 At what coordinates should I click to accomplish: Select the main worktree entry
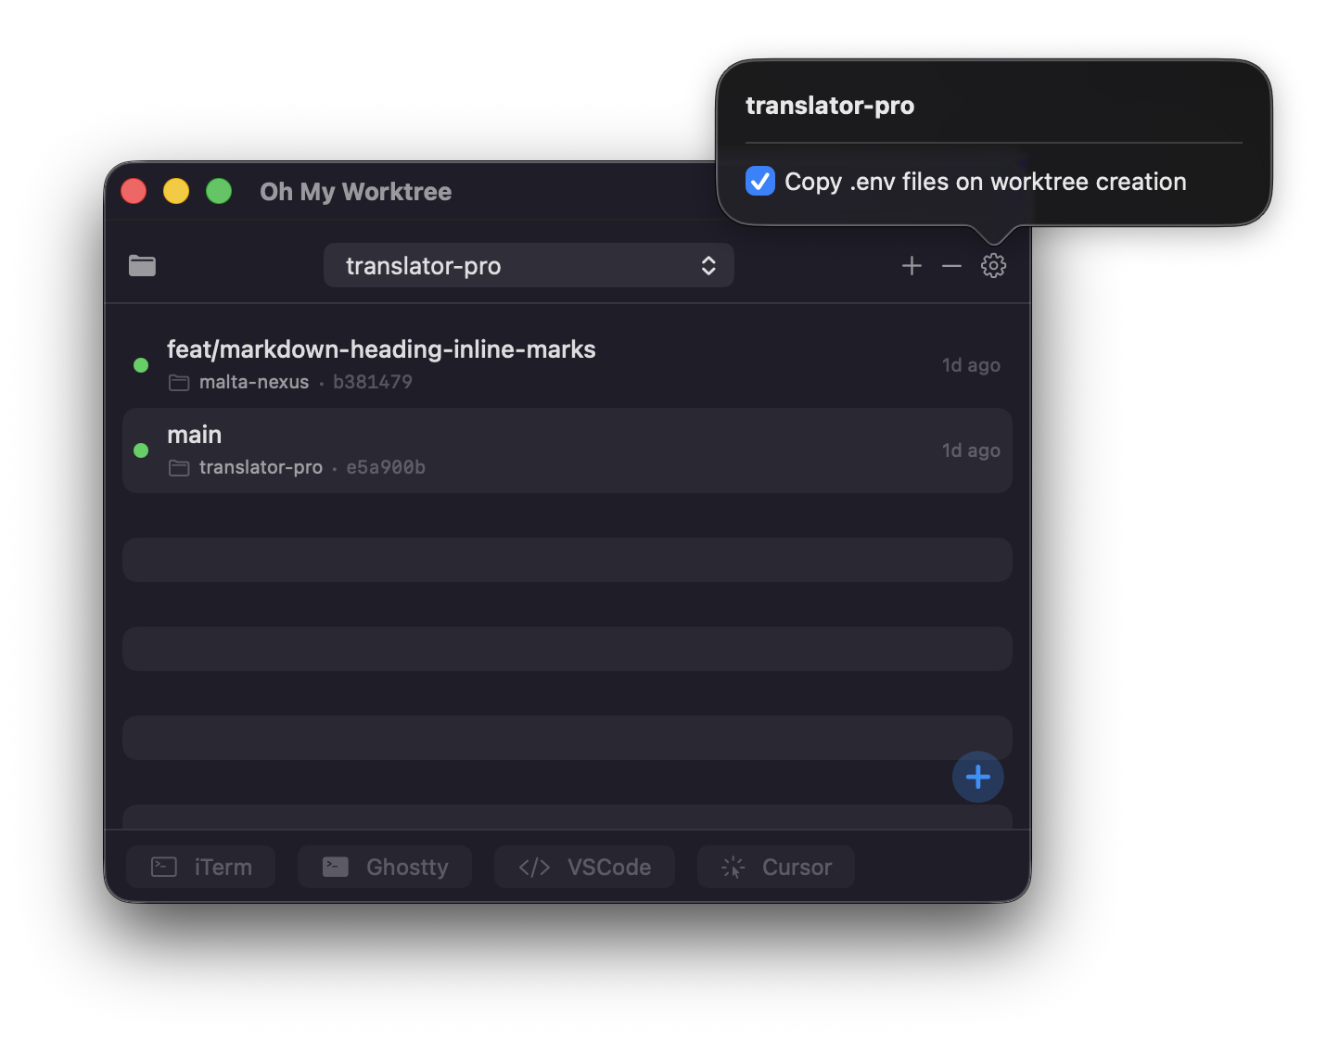tap(567, 450)
